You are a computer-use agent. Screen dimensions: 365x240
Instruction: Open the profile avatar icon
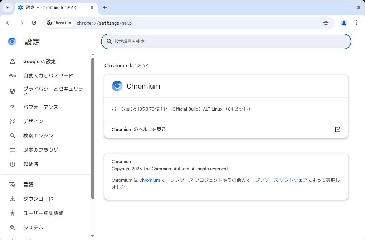point(344,23)
